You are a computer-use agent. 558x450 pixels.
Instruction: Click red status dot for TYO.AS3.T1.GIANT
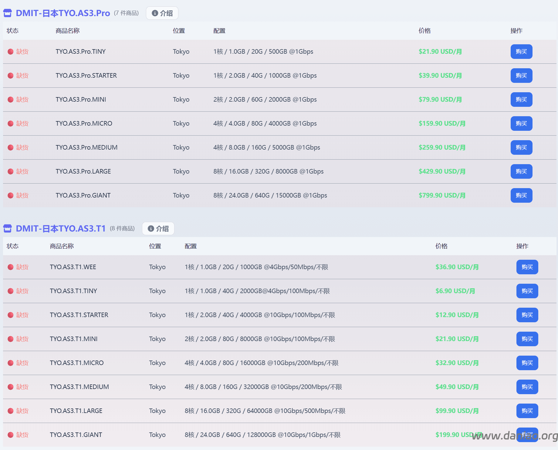tap(11, 435)
